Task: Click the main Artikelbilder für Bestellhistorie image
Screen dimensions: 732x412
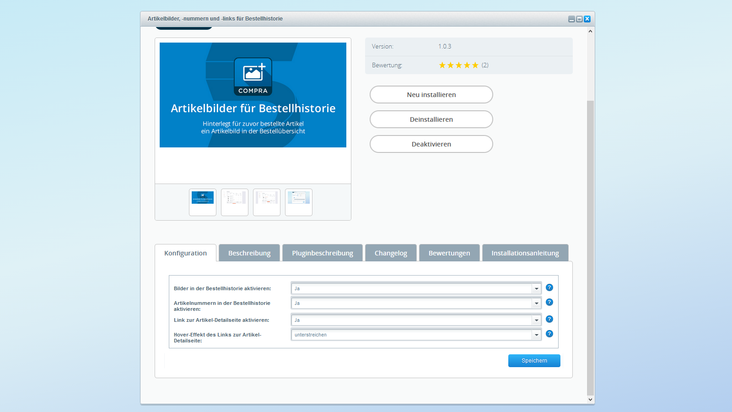Action: (x=253, y=95)
